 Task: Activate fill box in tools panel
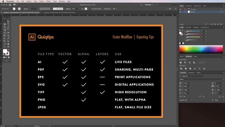pyautogui.click(x=5, y=51)
